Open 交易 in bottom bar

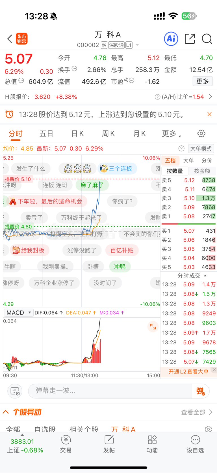click(x=66, y=444)
